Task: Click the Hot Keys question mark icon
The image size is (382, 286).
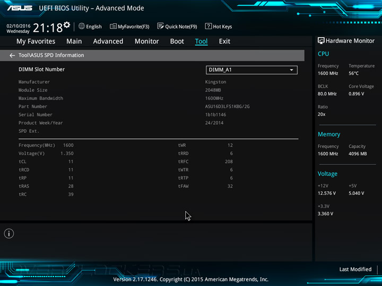Action: [209, 26]
